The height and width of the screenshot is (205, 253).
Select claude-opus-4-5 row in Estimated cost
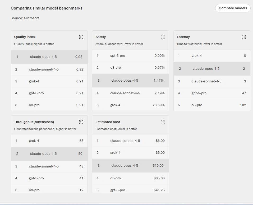(131, 165)
